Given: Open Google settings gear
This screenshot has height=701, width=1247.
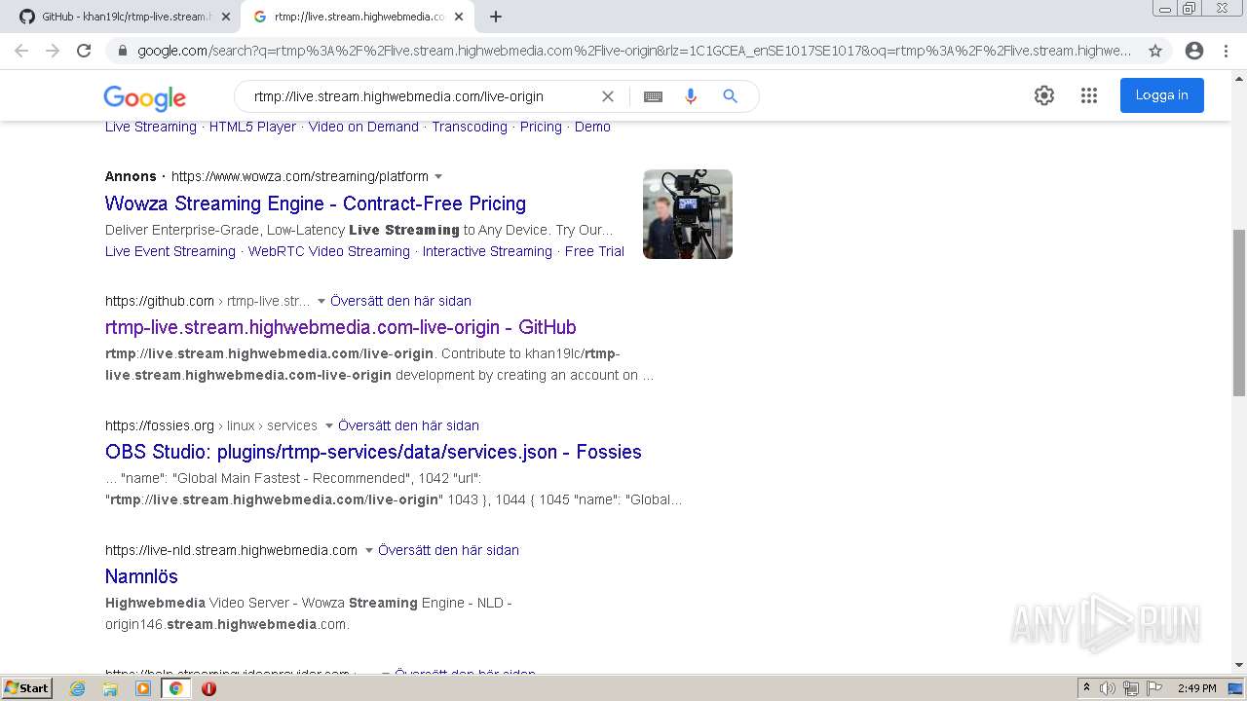Looking at the screenshot, I should (x=1044, y=95).
